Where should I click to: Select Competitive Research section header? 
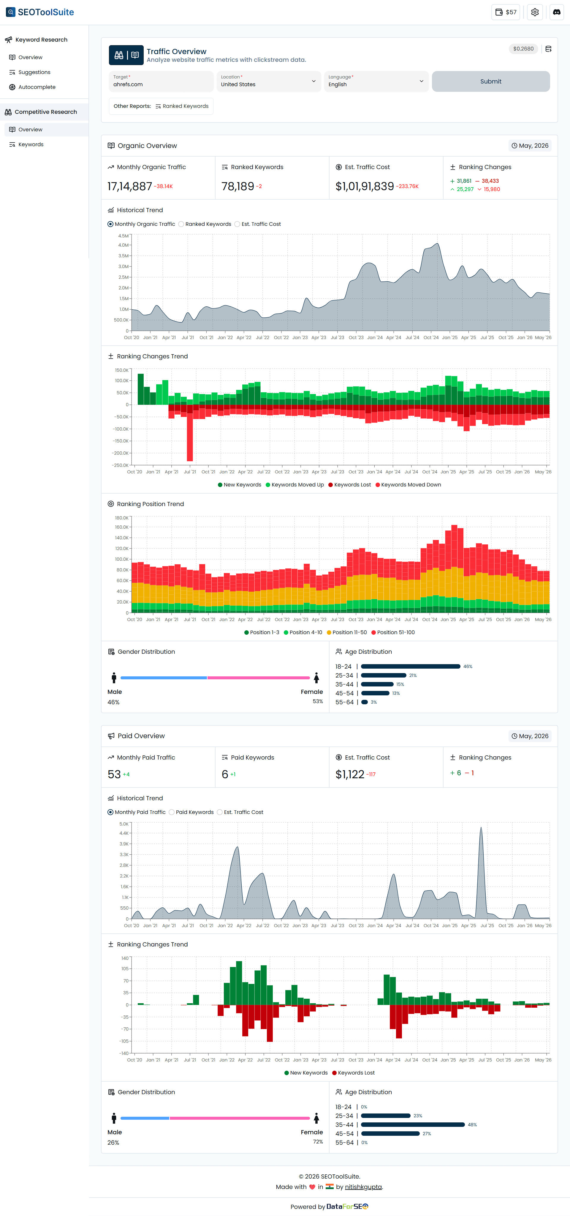coord(44,112)
